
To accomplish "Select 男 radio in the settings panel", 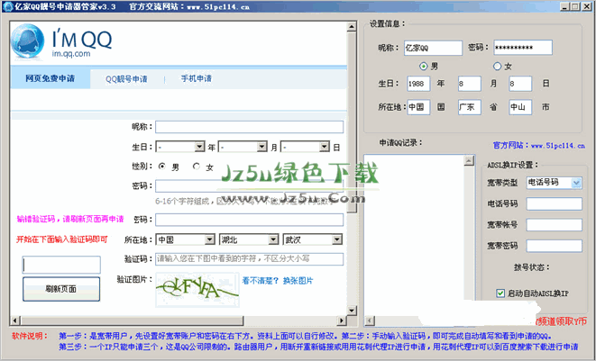I will [x=423, y=67].
